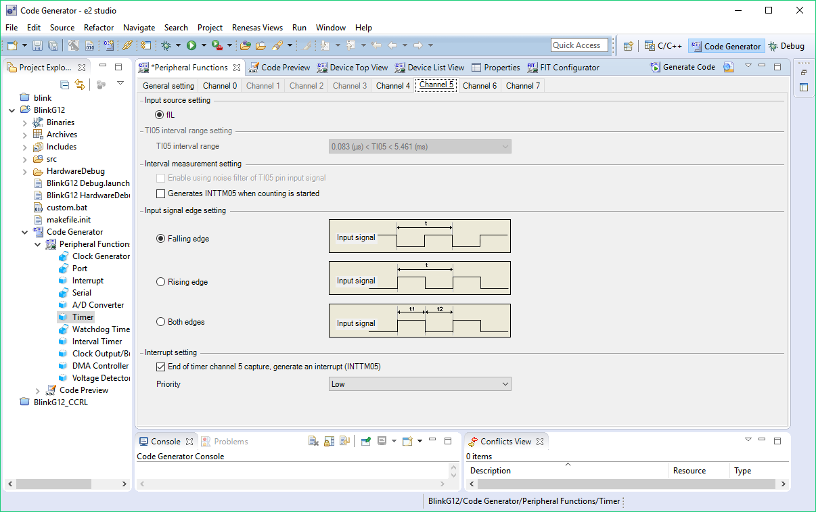Open the Renesas Views menu
The width and height of the screenshot is (816, 512).
[257, 28]
